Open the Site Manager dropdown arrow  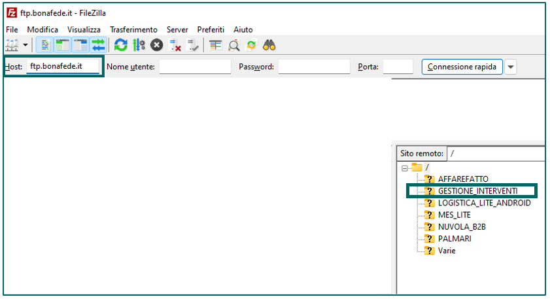point(26,45)
